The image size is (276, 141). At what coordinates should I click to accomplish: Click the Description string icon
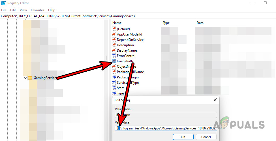pos(114,45)
